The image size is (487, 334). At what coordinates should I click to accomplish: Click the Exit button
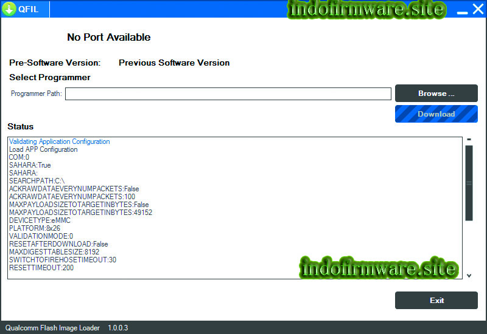[436, 301]
